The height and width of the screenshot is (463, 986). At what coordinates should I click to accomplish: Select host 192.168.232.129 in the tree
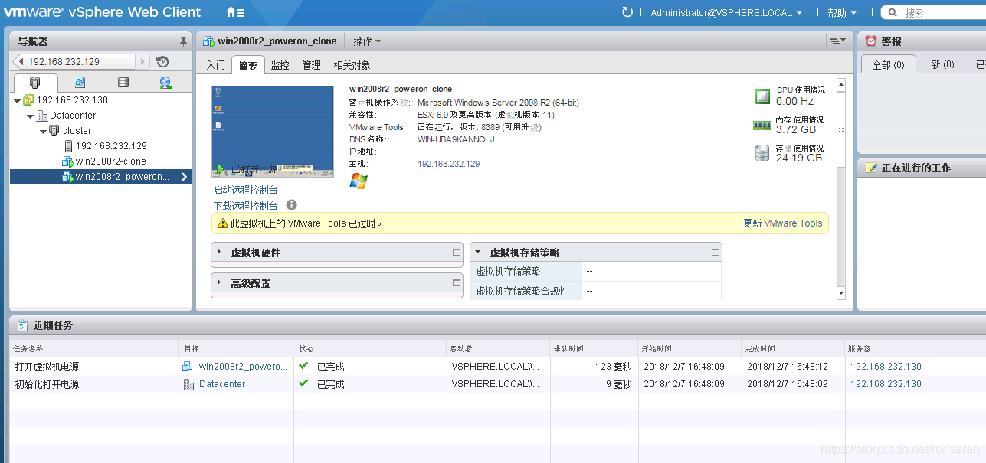tap(111, 146)
